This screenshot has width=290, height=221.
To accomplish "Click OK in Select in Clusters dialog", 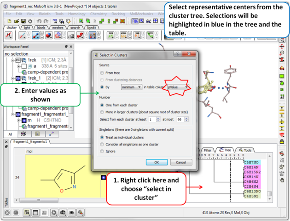I will [157, 162].
